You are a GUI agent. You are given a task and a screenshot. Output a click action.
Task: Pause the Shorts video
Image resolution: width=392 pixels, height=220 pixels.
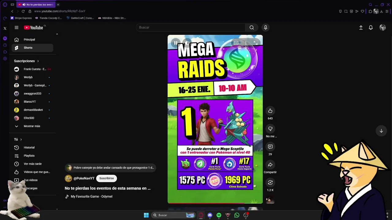(175, 43)
